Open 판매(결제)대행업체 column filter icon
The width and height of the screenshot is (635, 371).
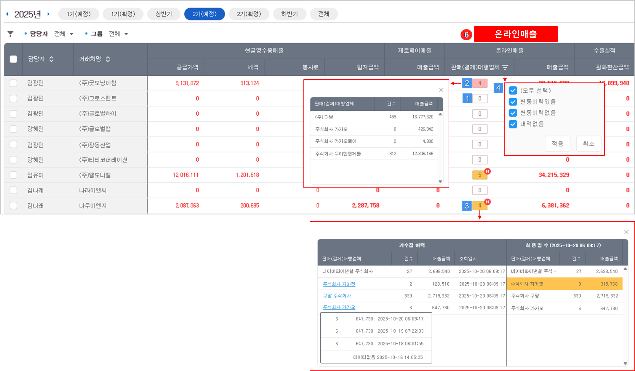point(505,68)
